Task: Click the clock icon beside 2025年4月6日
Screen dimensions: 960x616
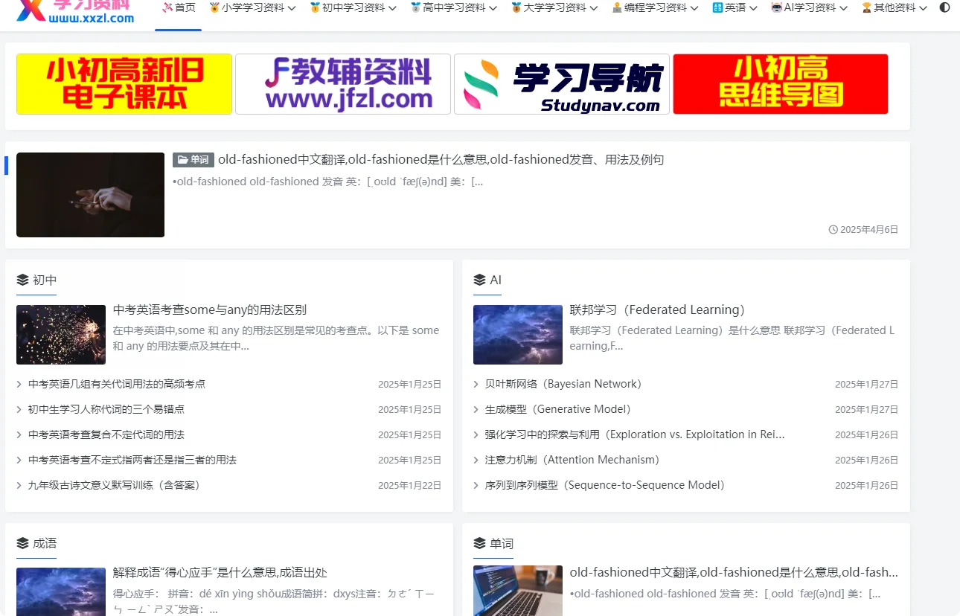Action: 833,230
